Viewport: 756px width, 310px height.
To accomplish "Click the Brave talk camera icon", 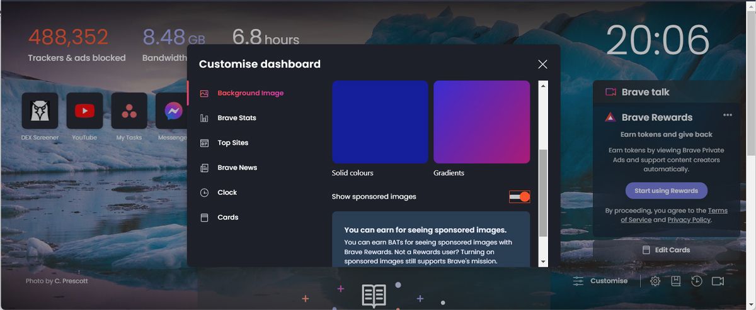I will 610,92.
